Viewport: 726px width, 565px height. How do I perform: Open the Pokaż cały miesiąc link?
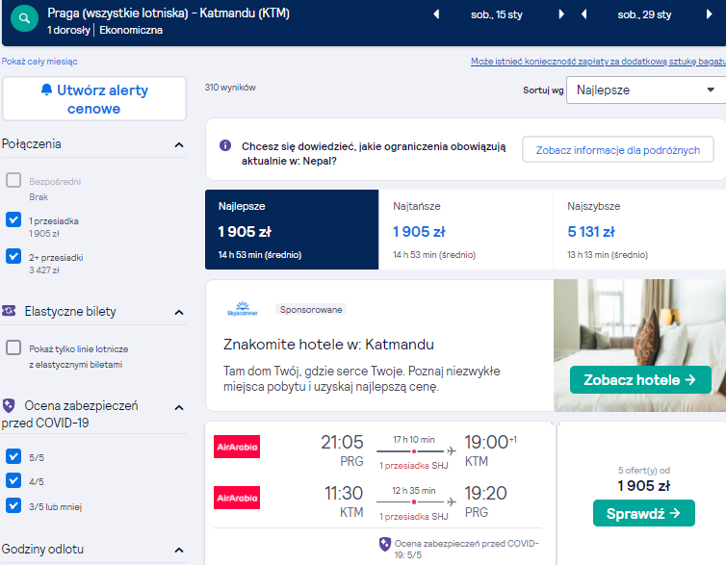(39, 61)
